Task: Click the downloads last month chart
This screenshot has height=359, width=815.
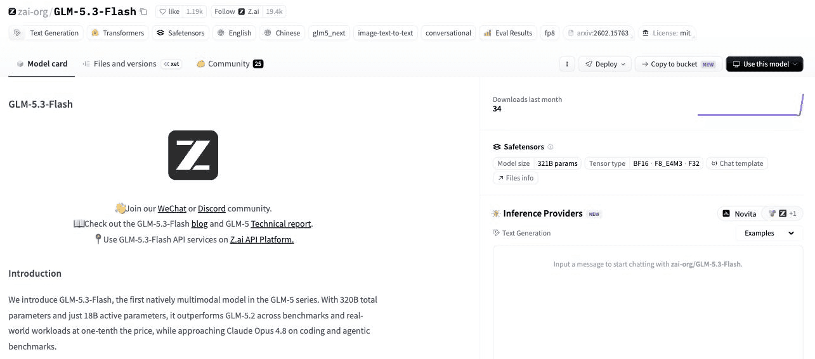Action: point(750,104)
